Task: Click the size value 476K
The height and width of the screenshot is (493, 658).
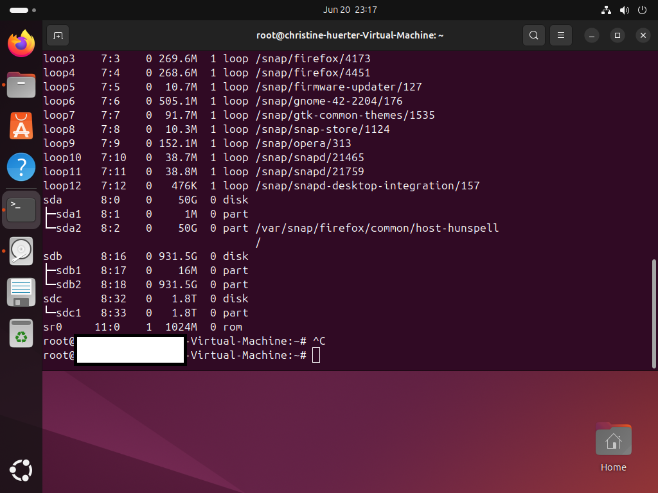Action: point(184,186)
